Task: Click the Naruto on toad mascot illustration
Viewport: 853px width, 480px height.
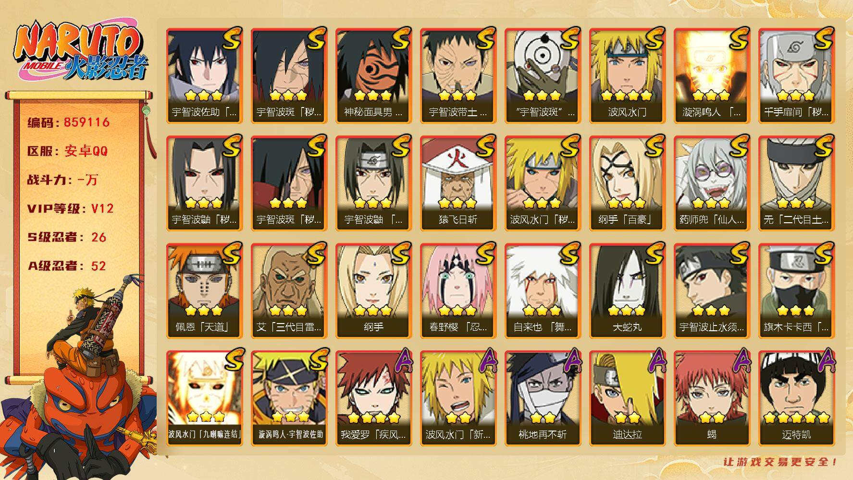Action: click(x=79, y=379)
